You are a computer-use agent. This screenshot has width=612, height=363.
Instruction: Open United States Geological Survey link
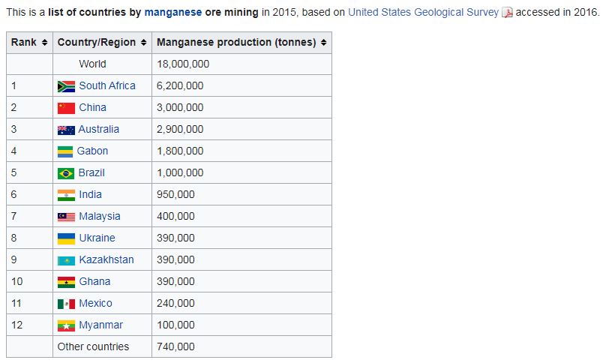coord(423,13)
